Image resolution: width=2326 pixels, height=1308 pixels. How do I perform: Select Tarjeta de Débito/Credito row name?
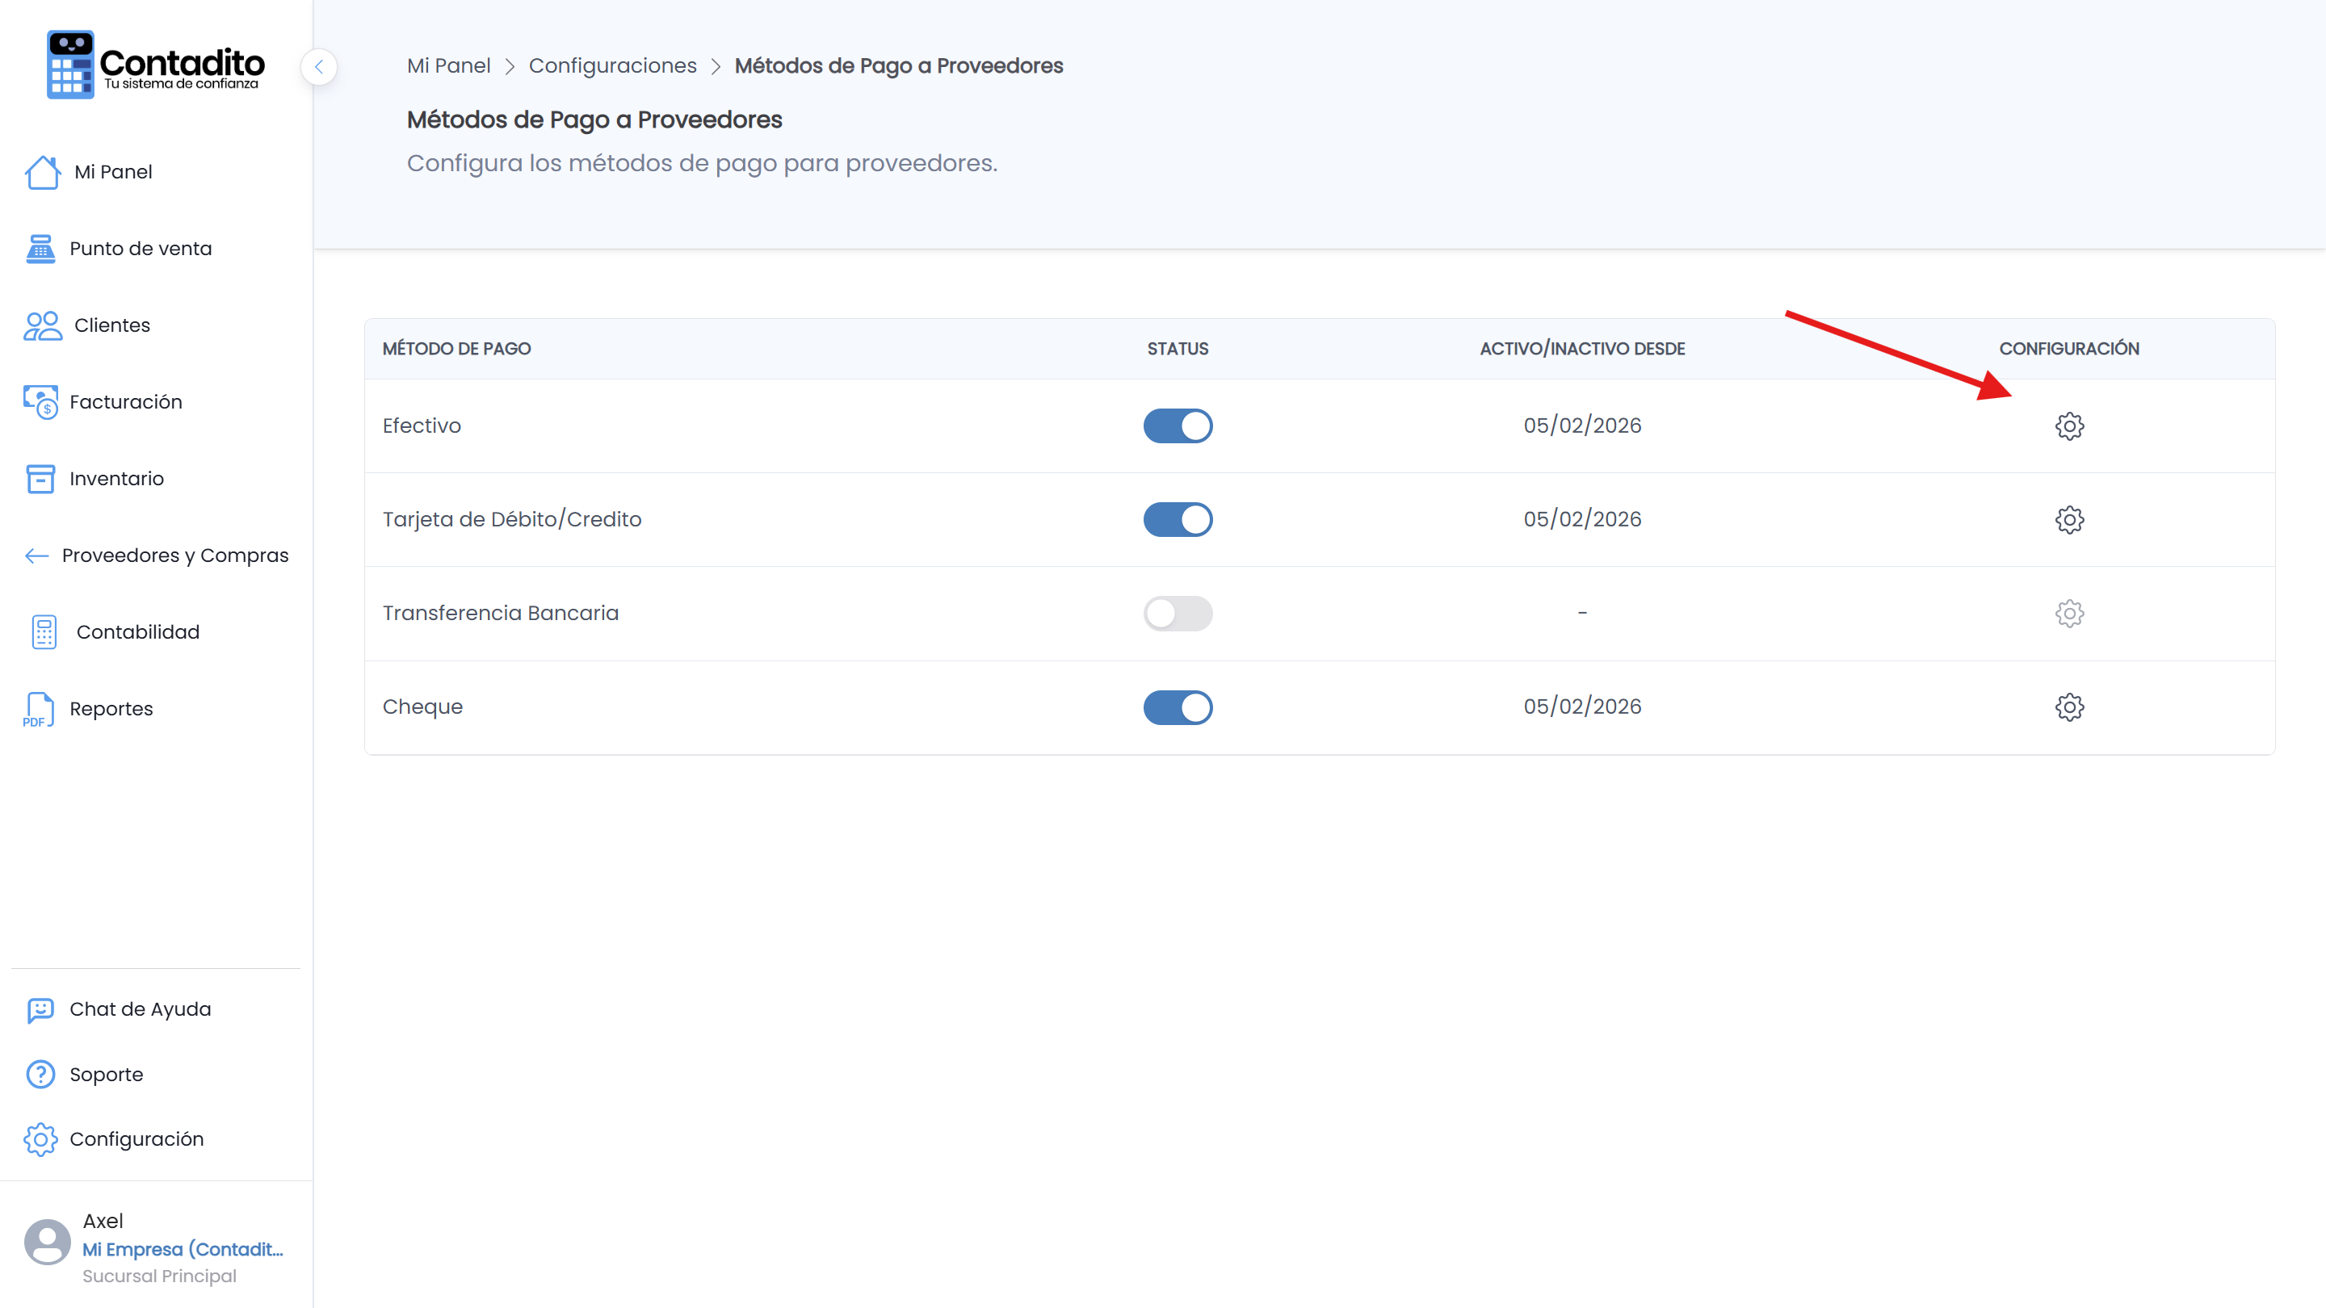pos(512,520)
